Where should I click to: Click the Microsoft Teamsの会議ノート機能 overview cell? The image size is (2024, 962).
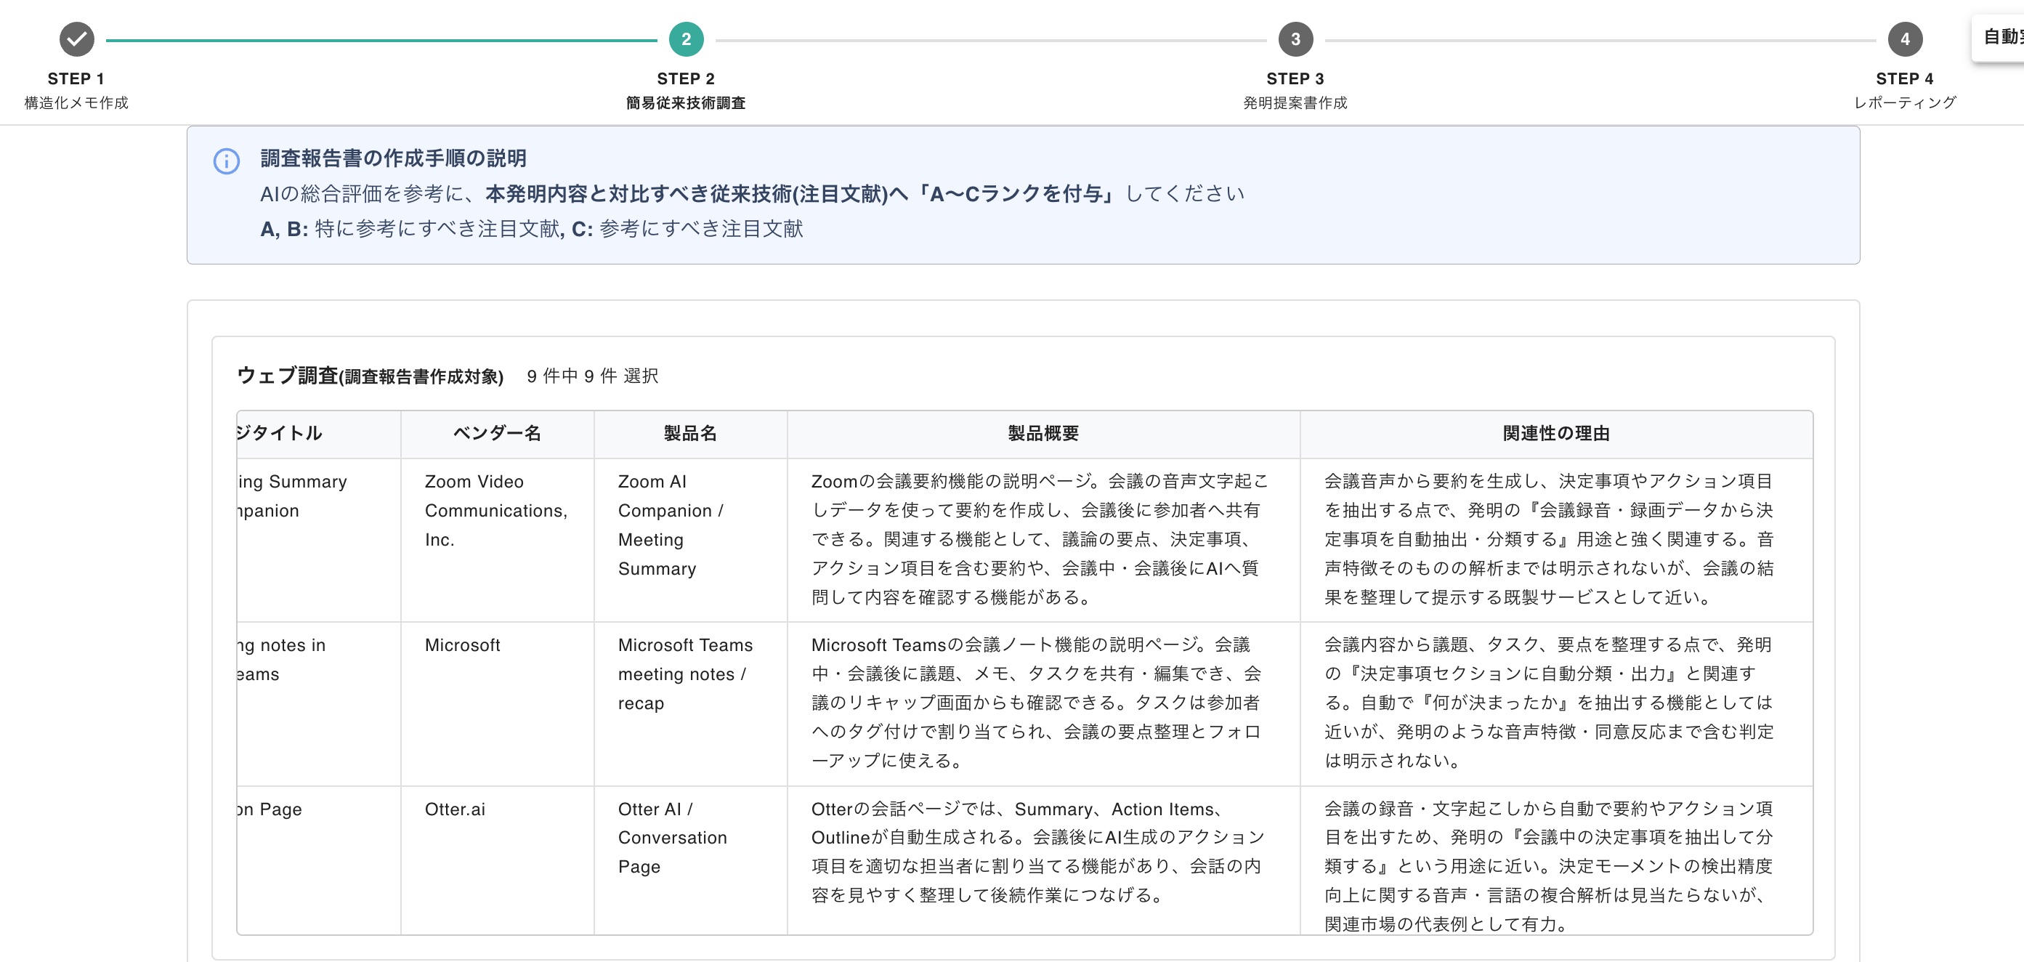click(x=1043, y=704)
